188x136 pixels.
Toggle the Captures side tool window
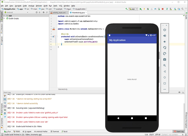point(2,41)
